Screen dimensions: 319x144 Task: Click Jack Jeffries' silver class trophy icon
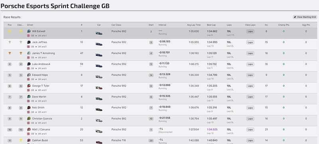(x=21, y=42)
